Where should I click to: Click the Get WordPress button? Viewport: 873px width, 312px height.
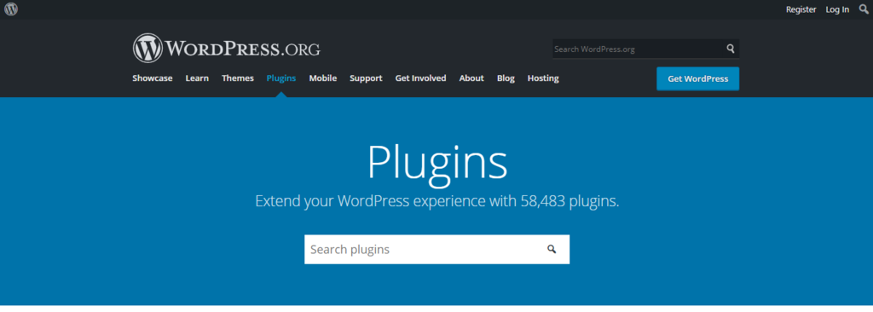point(697,78)
